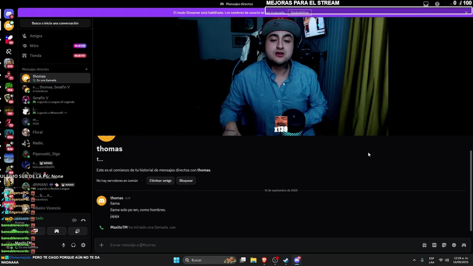Open the activities game controller in chat bar
Viewport: 473px width, 266px height.
point(464,245)
